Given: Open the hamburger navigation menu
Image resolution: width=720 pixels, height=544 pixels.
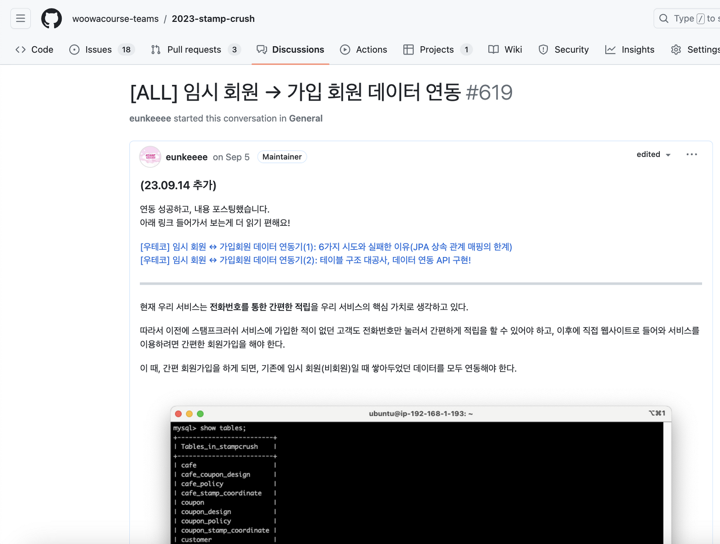Looking at the screenshot, I should click(20, 19).
